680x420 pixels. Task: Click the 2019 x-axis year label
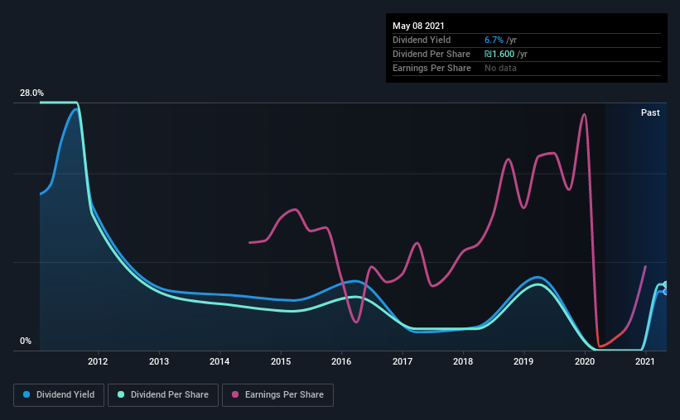pos(524,361)
